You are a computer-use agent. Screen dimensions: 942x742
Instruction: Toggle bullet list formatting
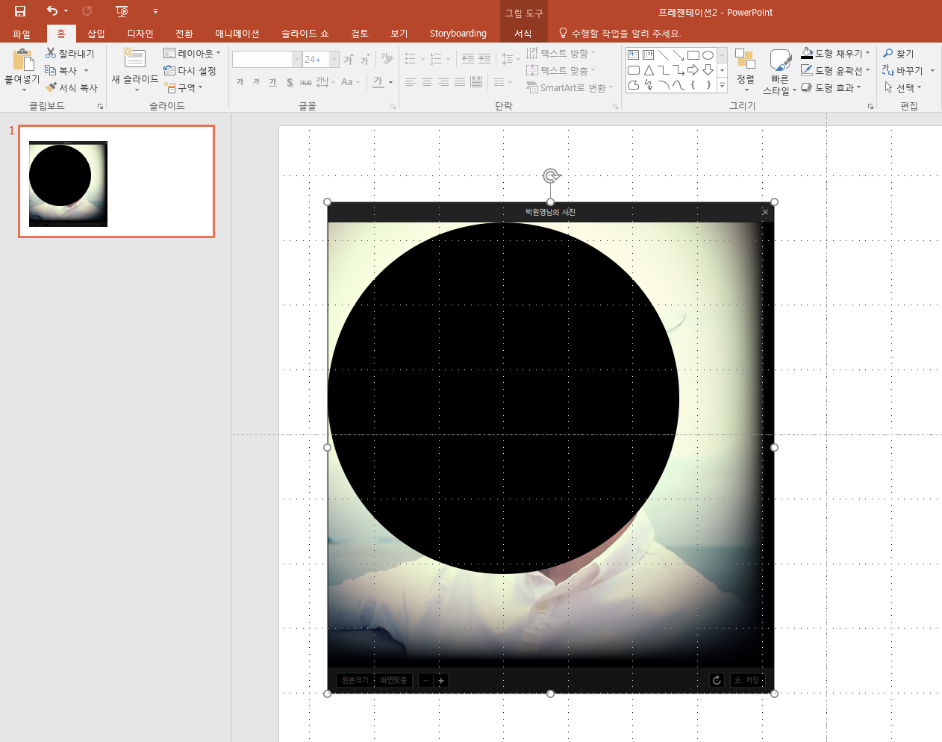pyautogui.click(x=410, y=59)
